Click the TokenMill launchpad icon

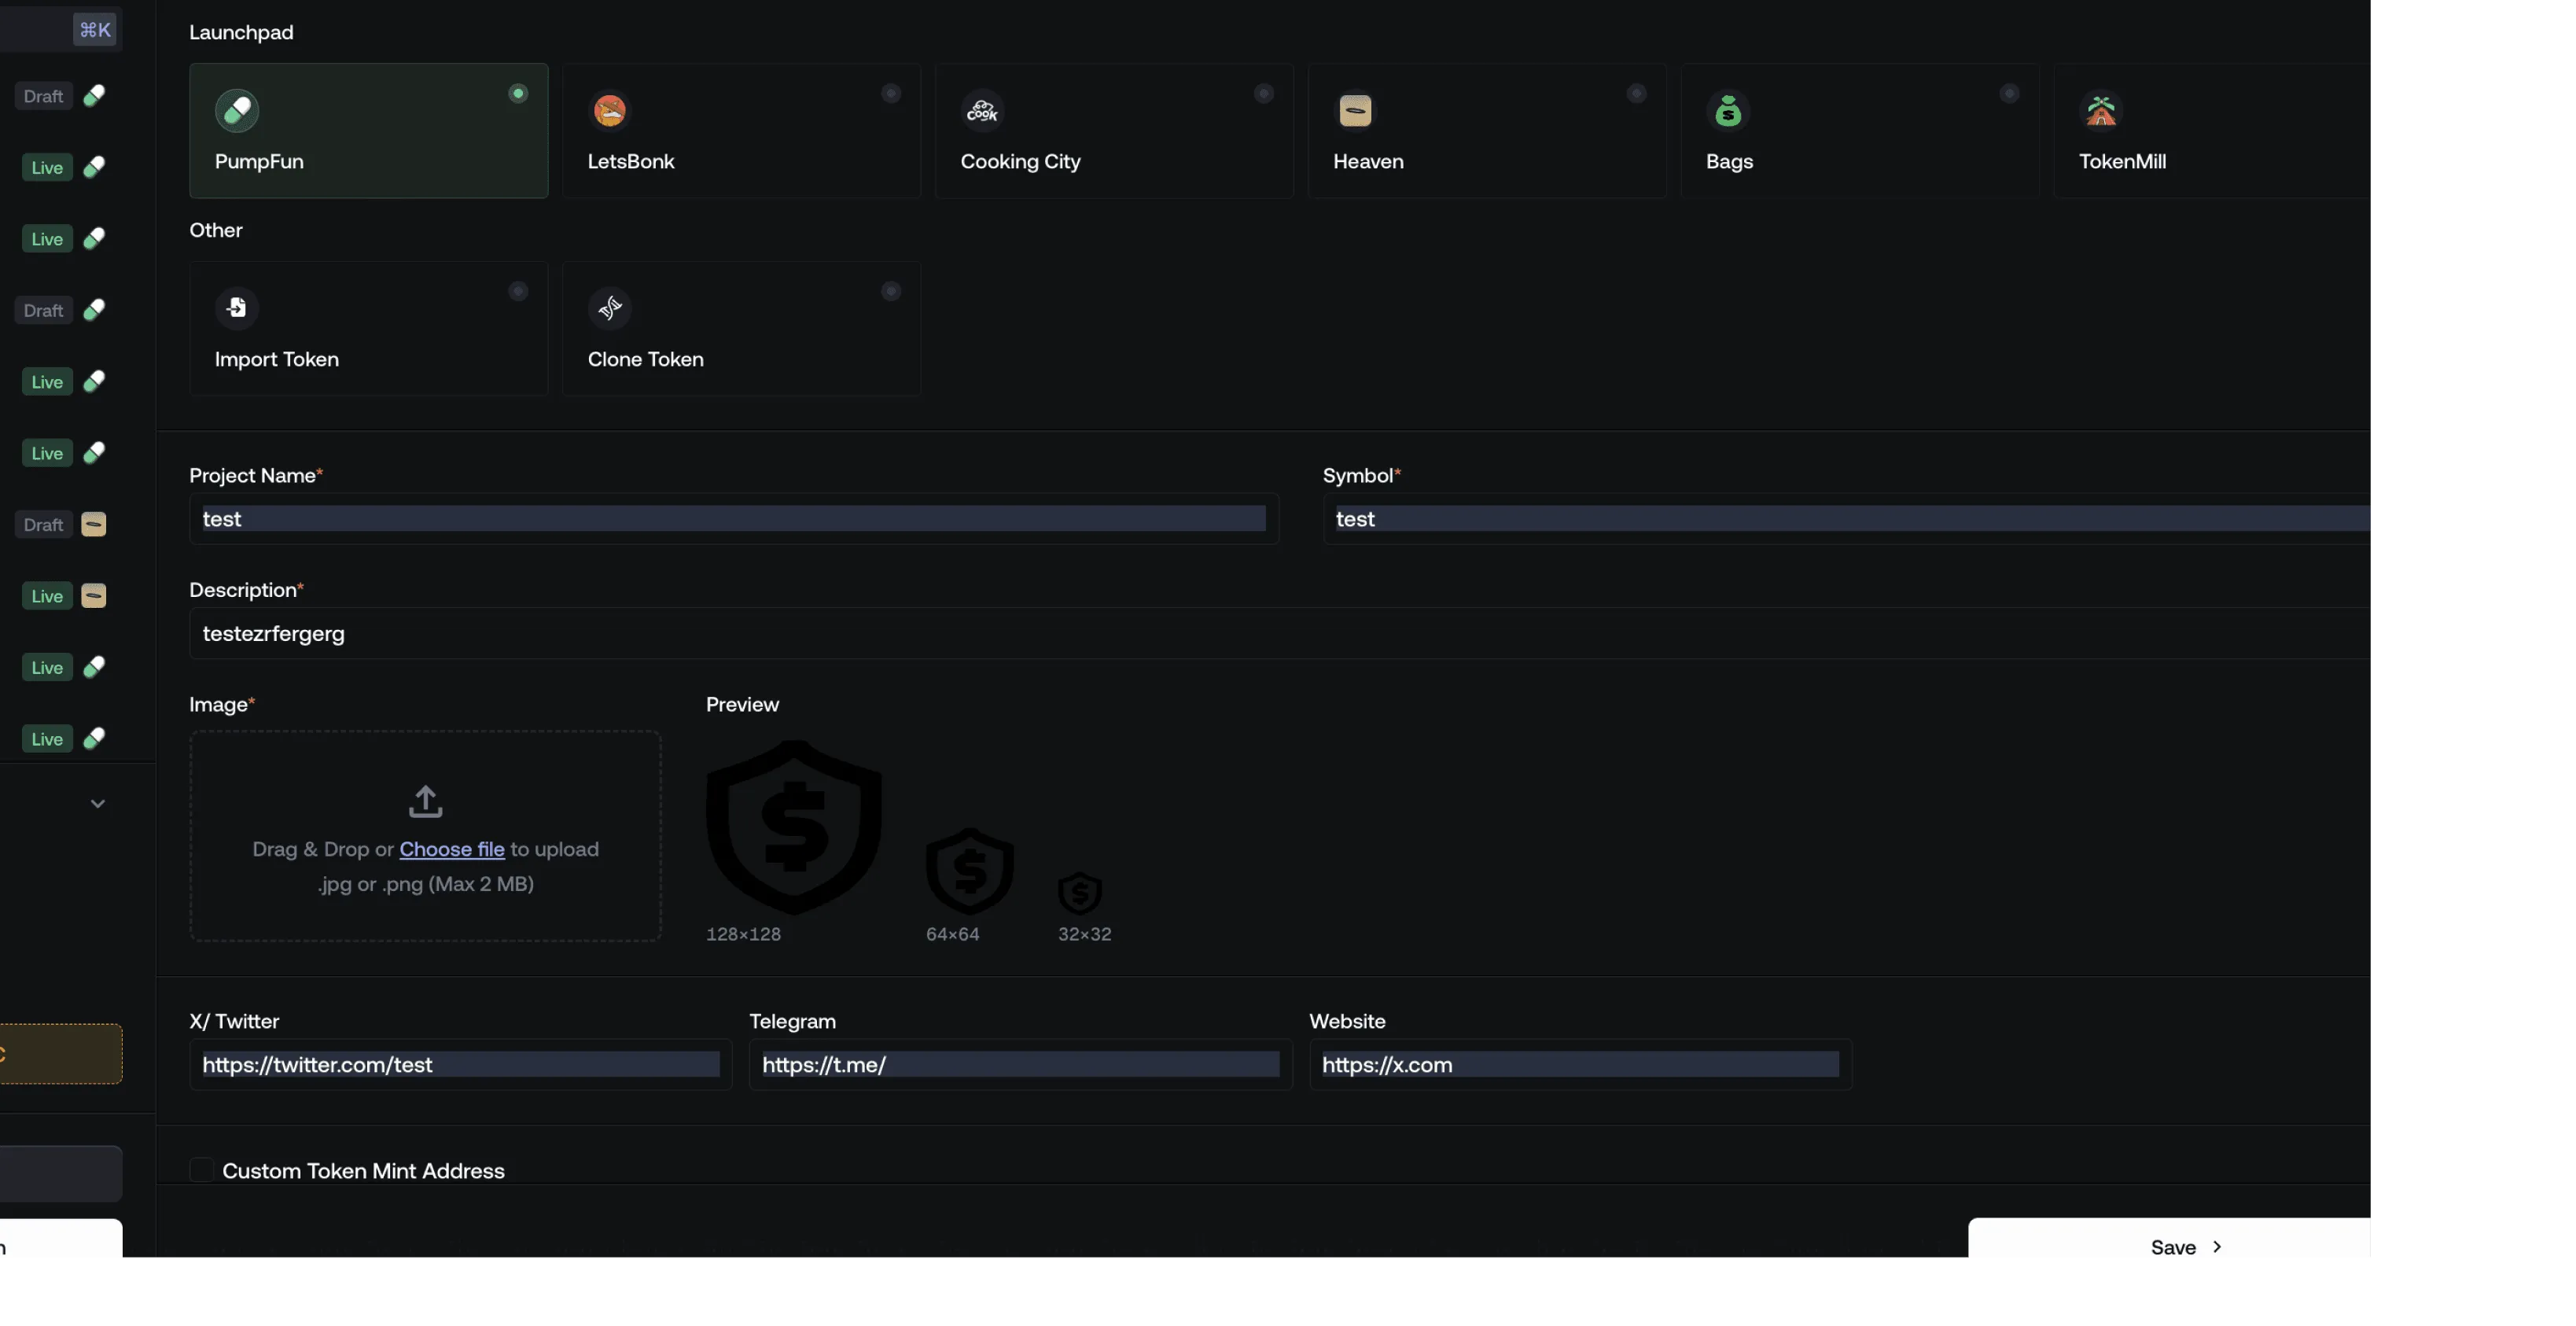pyautogui.click(x=2101, y=110)
